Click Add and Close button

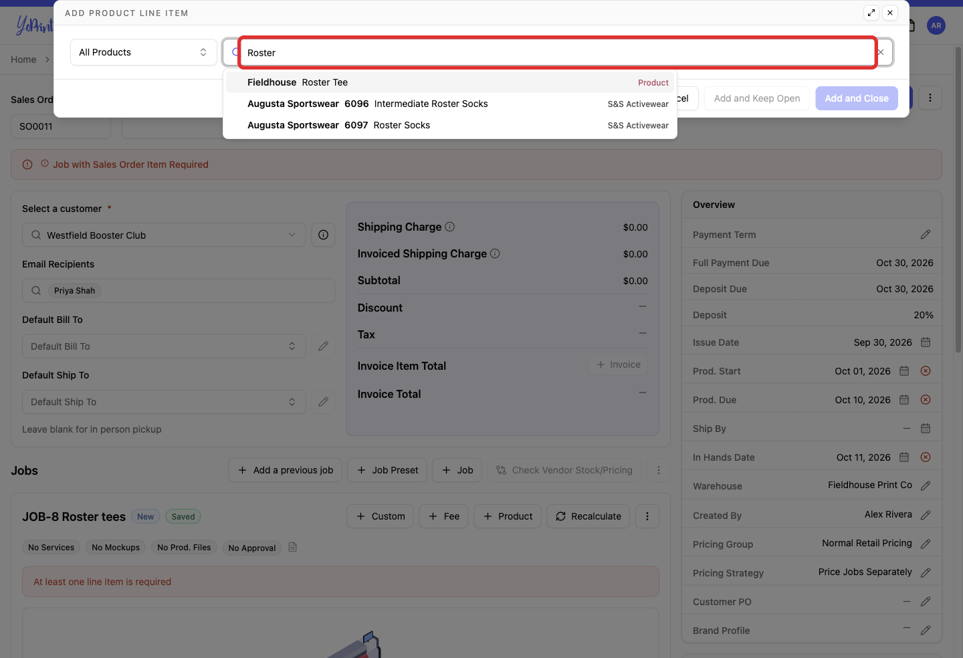(x=857, y=98)
